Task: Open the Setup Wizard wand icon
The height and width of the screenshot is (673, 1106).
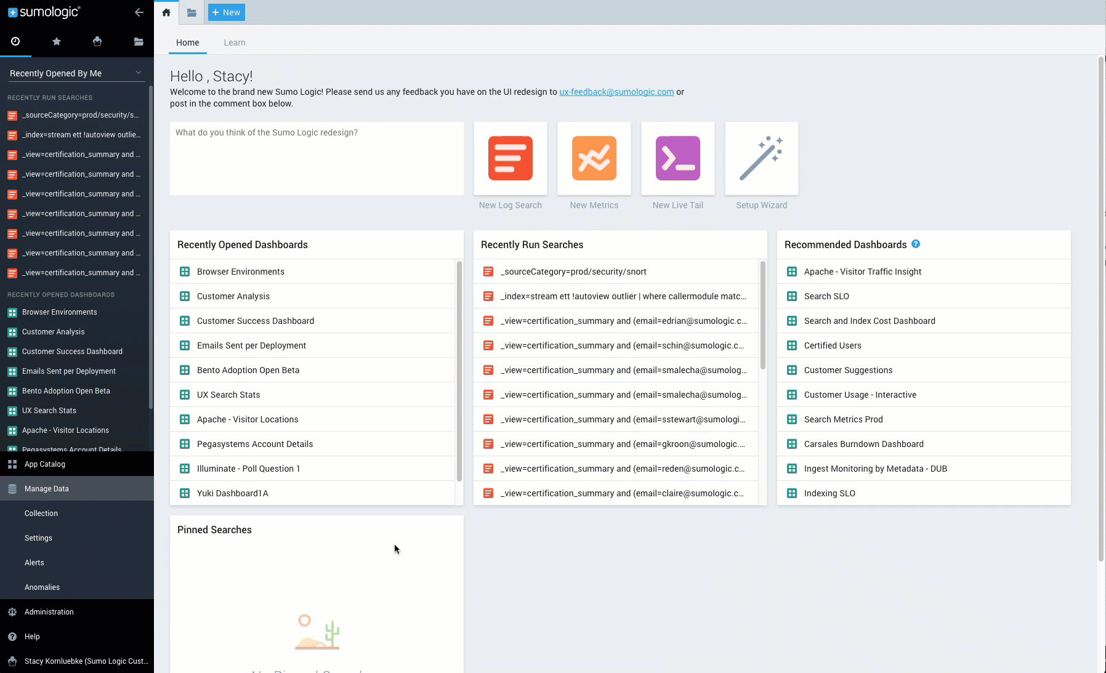Action: point(761,158)
